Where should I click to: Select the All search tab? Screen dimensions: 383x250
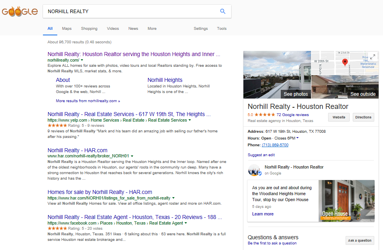(x=50, y=29)
